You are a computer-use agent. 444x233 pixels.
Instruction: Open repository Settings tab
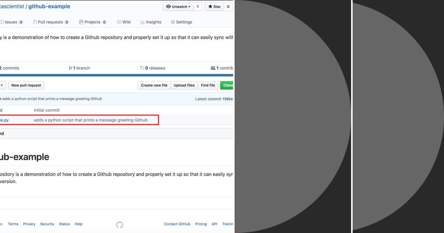pos(181,22)
